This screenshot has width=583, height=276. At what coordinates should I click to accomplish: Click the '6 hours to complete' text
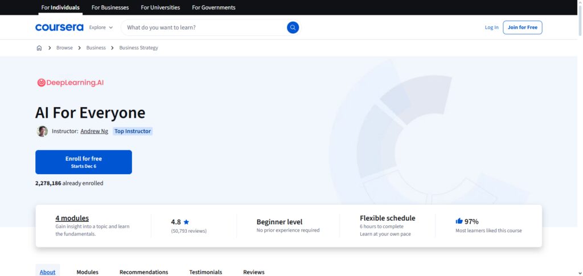[x=381, y=226]
